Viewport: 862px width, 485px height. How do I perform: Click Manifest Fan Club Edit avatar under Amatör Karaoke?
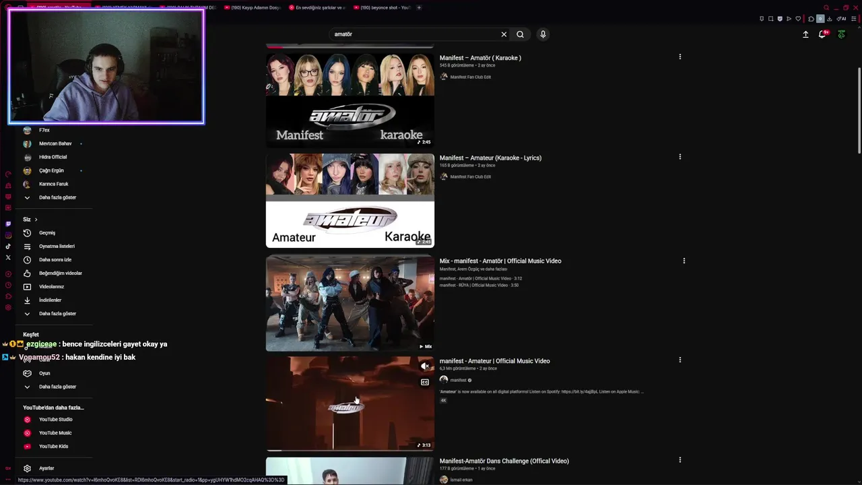[x=444, y=77]
